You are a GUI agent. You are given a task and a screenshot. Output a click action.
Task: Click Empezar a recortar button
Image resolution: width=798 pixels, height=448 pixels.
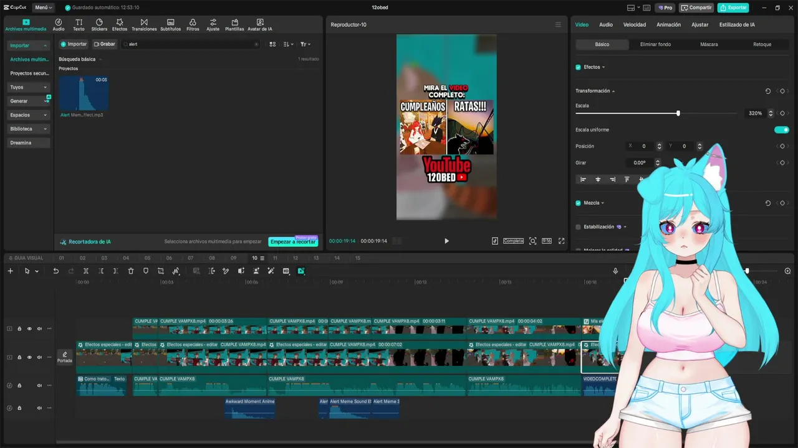click(x=293, y=241)
